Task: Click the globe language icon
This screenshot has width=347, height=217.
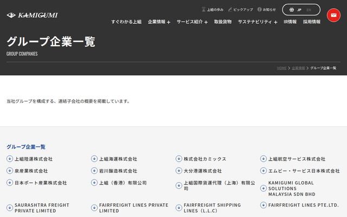Action: (x=292, y=10)
